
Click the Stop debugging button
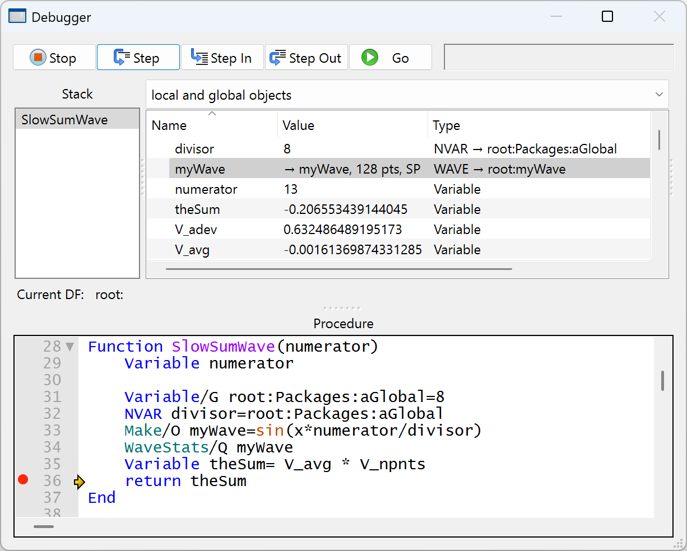coord(54,58)
